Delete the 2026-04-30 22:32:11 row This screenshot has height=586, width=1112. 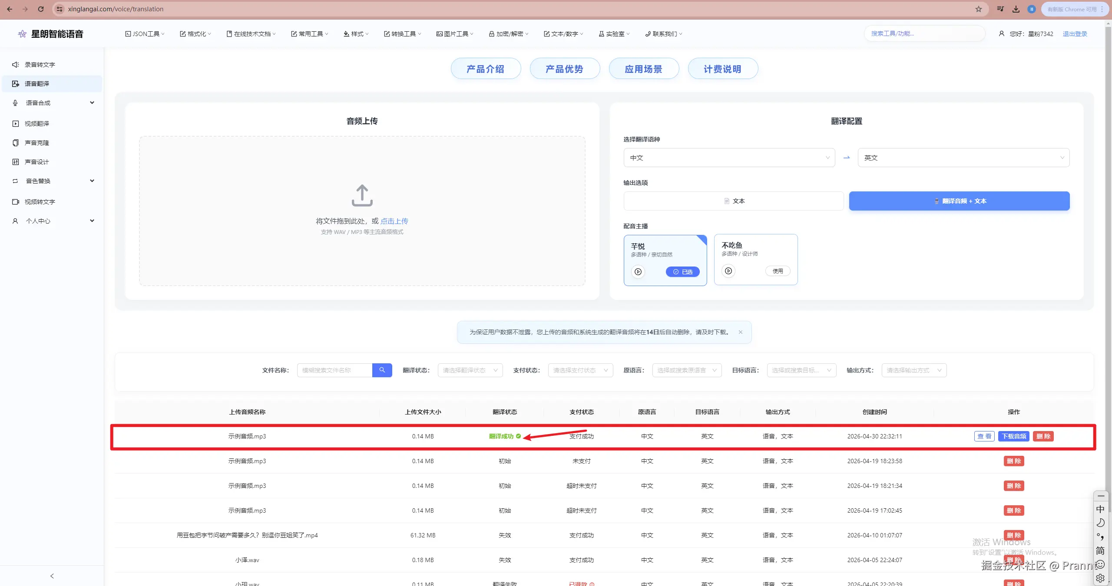1043,436
